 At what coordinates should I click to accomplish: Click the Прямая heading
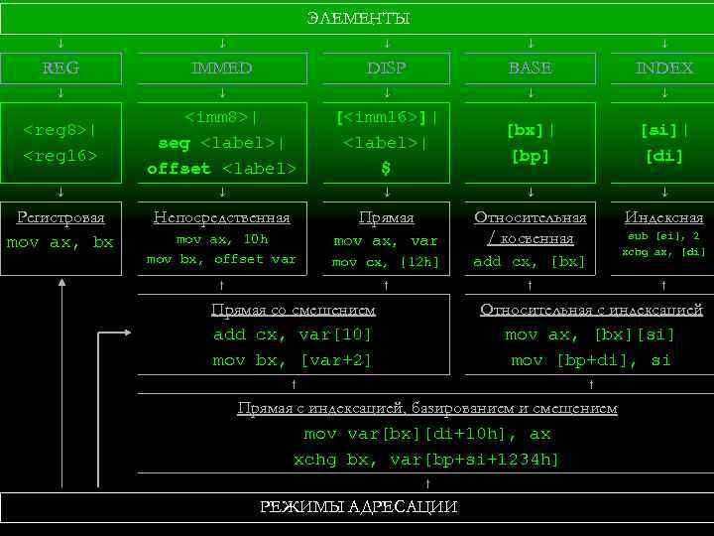tap(386, 217)
